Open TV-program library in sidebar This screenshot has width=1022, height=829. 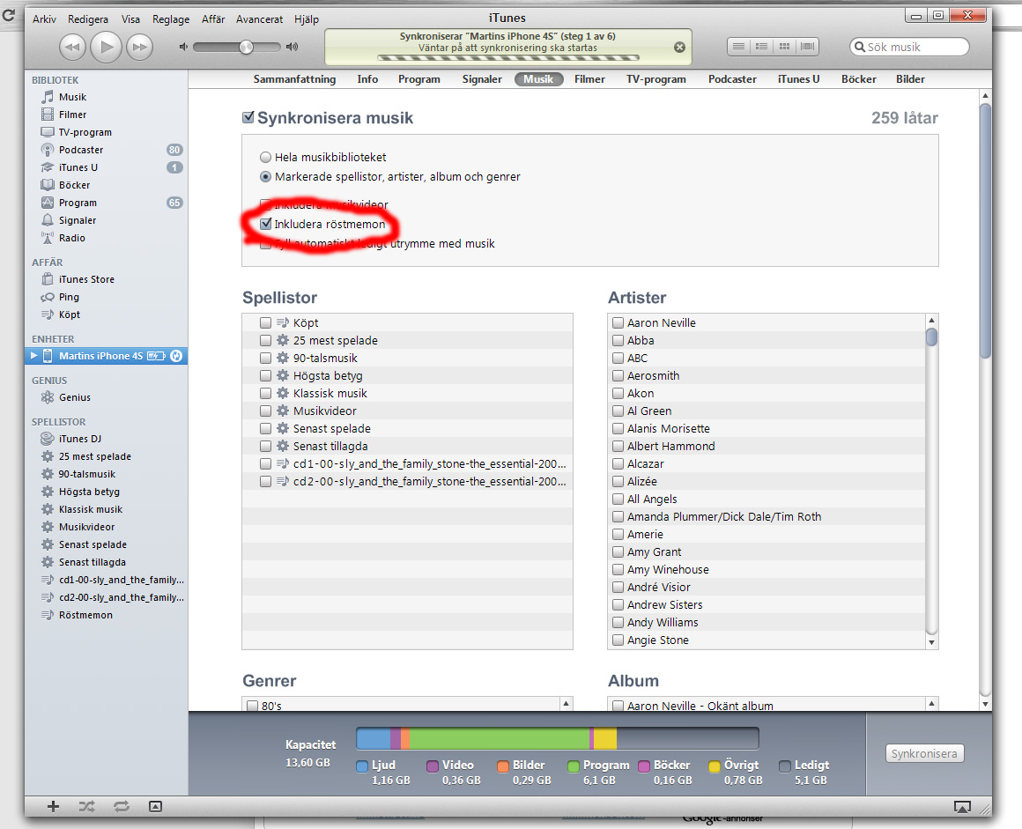tap(85, 132)
